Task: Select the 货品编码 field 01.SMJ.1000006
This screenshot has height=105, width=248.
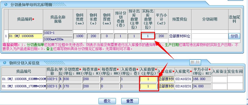Action: click(25, 36)
